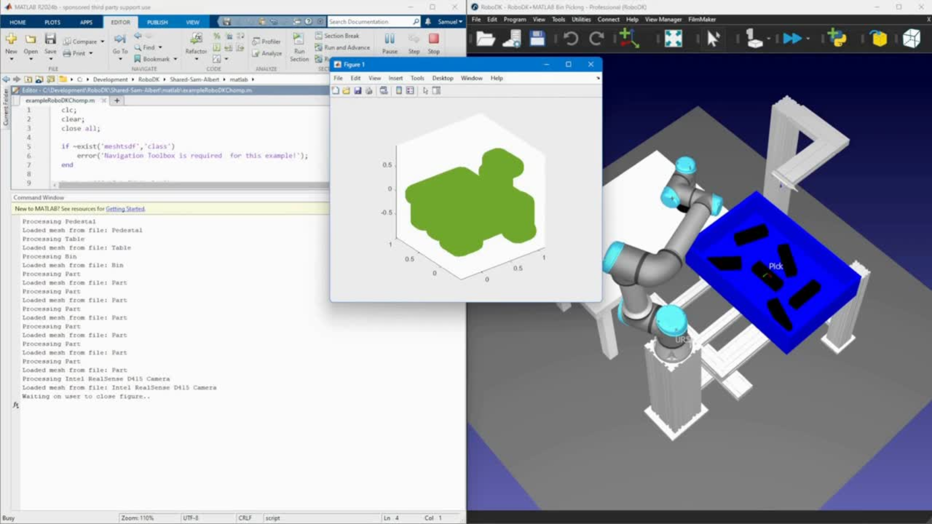This screenshot has width=932, height=524.
Task: Undo last action in RoboDK toolbar
Action: [x=570, y=38]
